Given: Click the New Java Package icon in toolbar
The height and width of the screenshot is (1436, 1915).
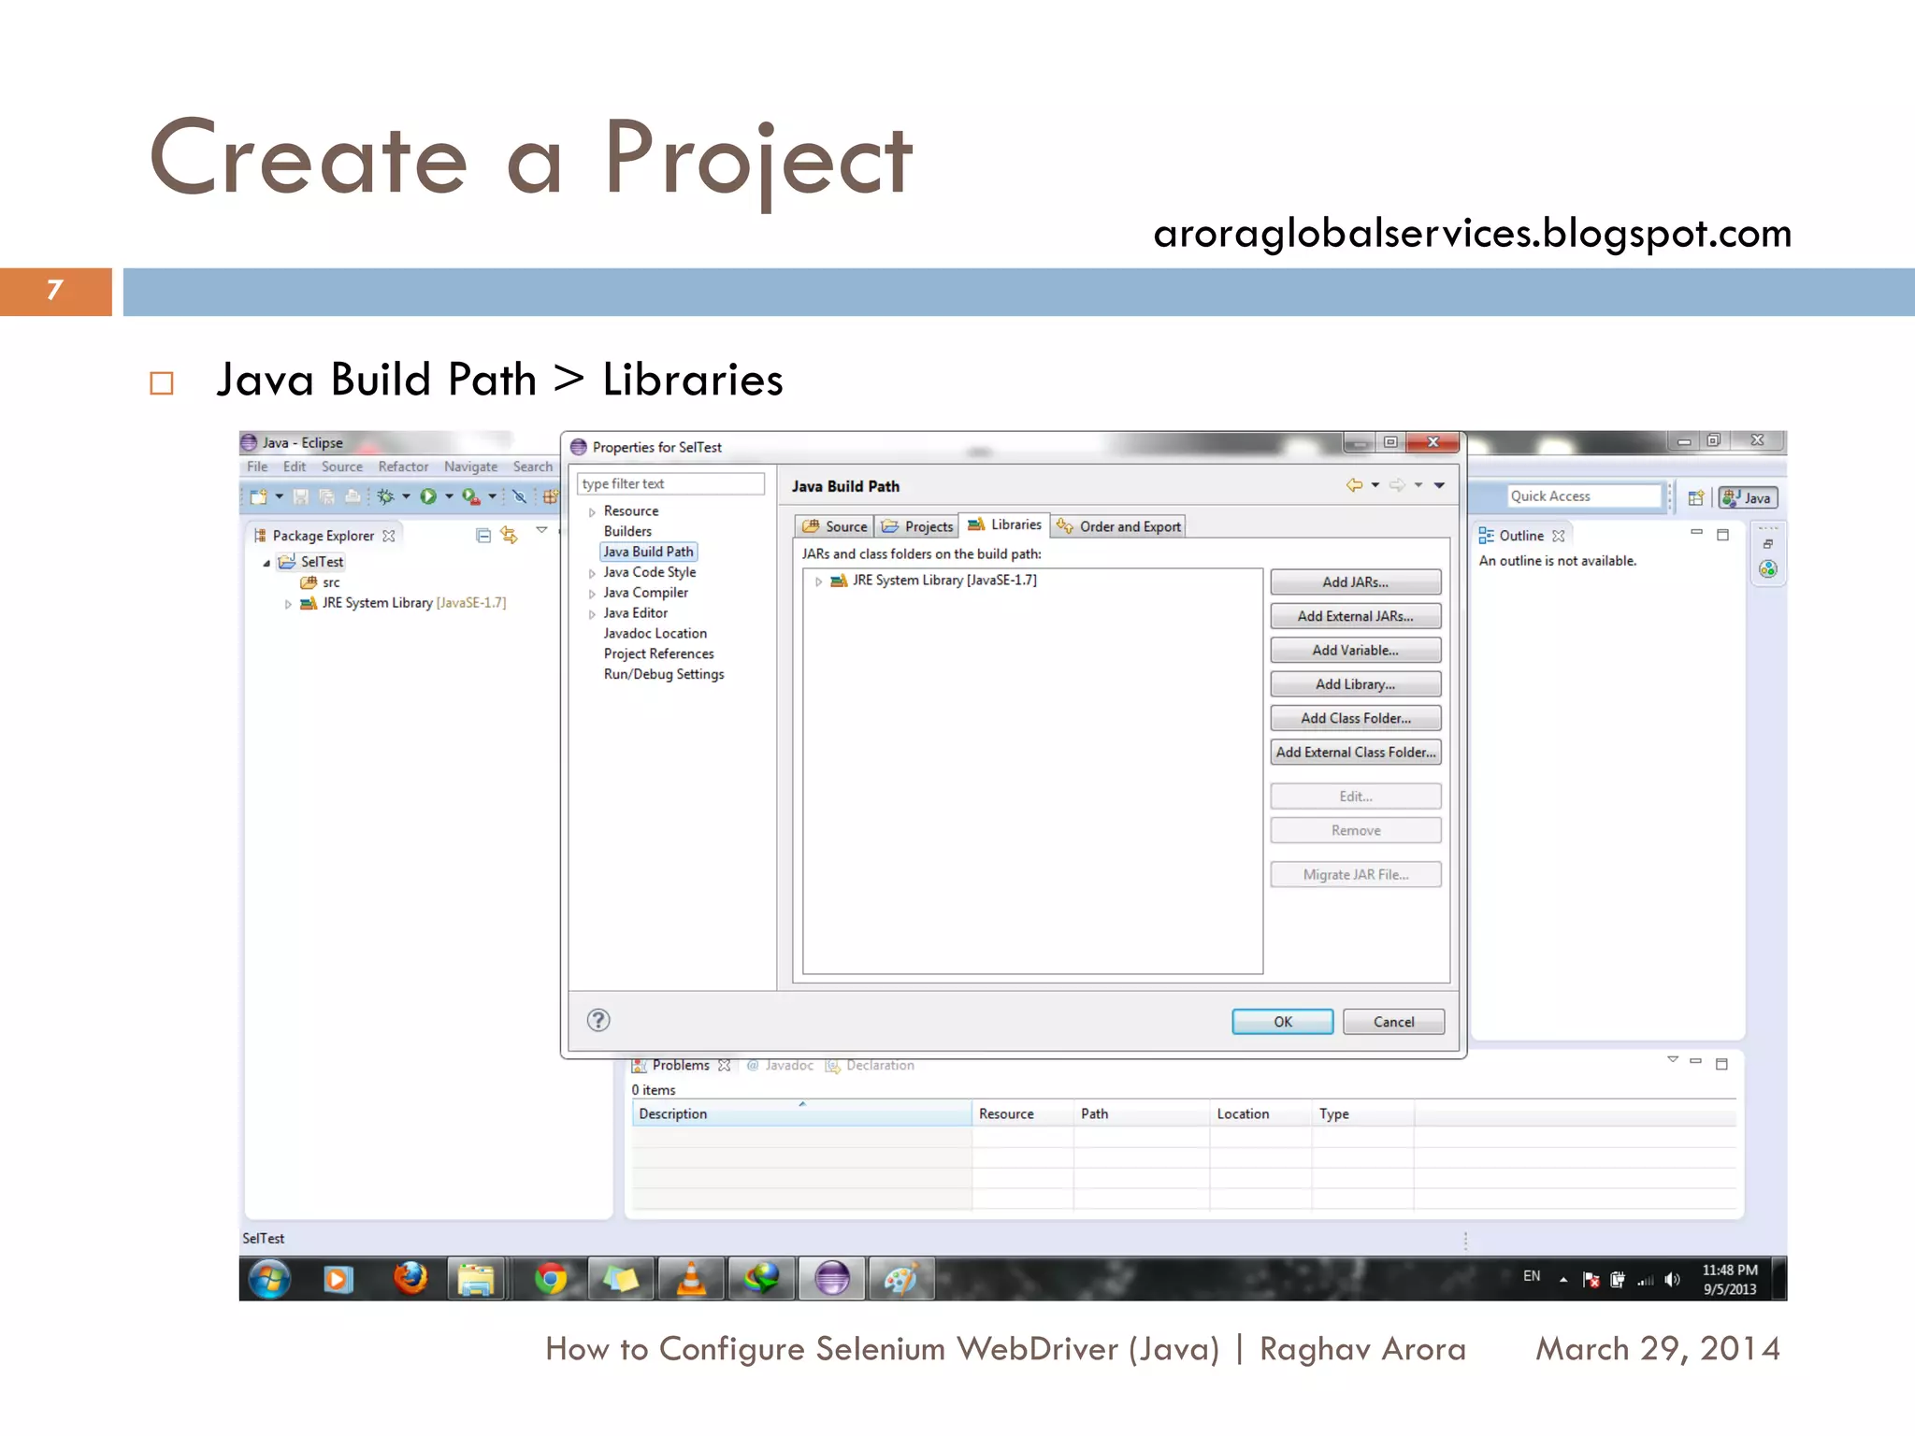Looking at the screenshot, I should coord(551,496).
